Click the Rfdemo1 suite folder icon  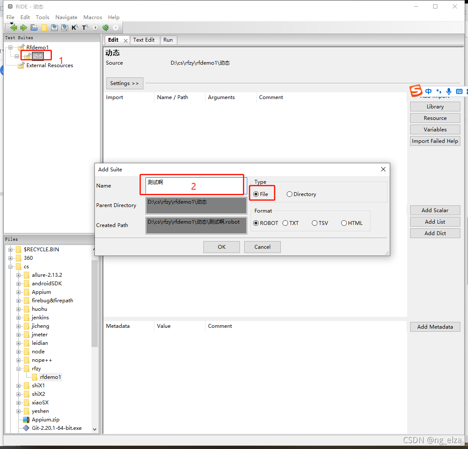click(21, 47)
